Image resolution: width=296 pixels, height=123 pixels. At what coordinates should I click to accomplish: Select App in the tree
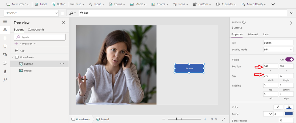point(22,51)
